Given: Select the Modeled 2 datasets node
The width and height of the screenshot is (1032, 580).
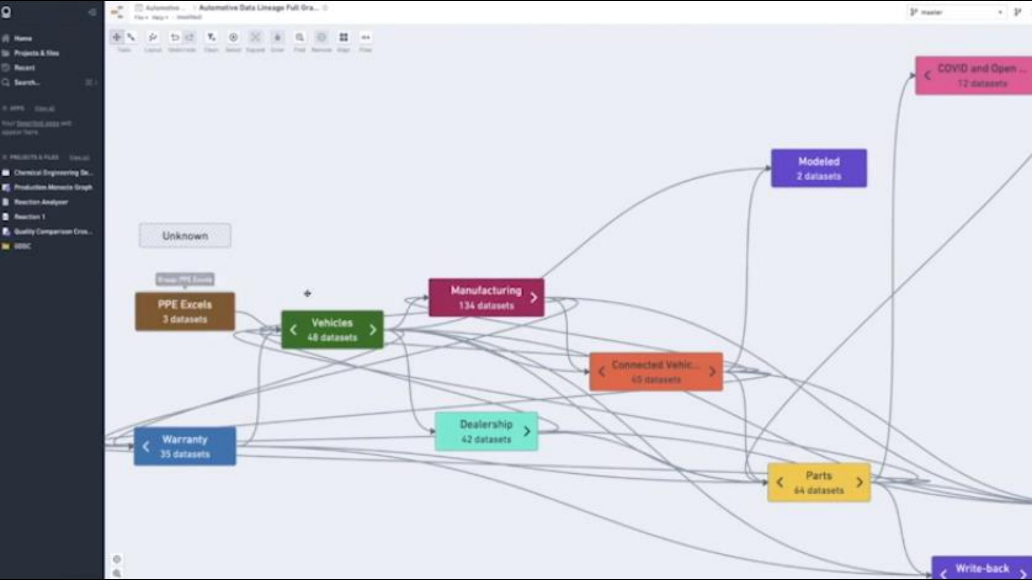Looking at the screenshot, I should tap(819, 168).
